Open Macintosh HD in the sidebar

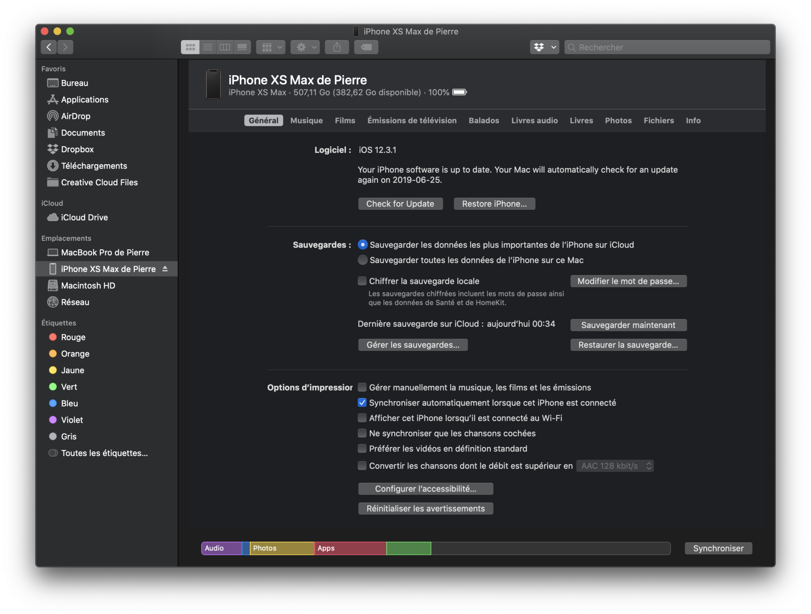pyautogui.click(x=81, y=285)
